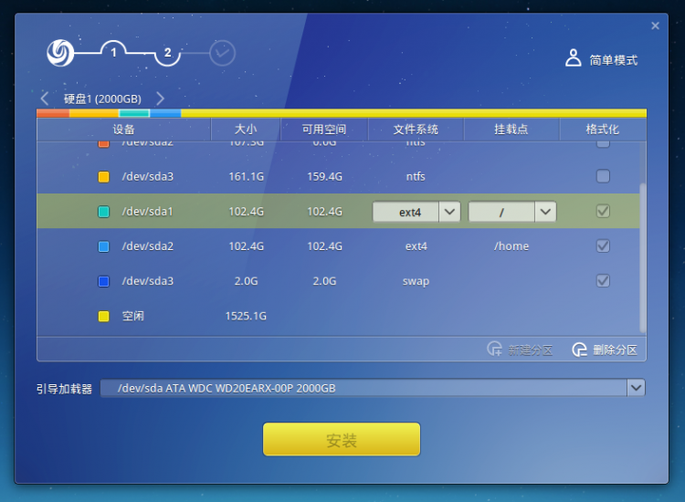This screenshot has height=502, width=685.
Task: Click the yellow 空闲 free space swatch
Action: tap(103, 316)
